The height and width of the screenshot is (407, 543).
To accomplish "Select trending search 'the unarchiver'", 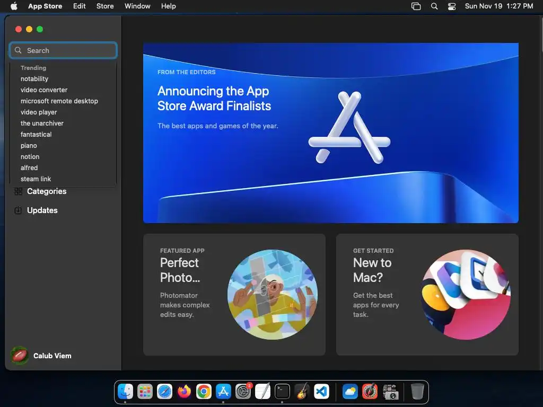I will click(x=42, y=123).
